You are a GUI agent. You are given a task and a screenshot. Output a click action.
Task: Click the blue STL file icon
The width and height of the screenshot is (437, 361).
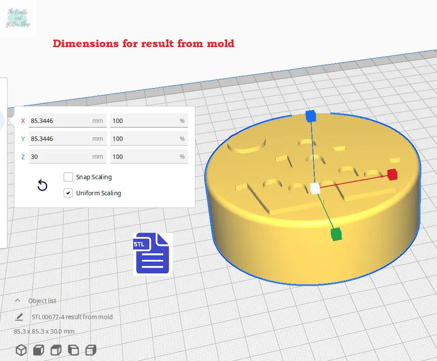click(152, 254)
